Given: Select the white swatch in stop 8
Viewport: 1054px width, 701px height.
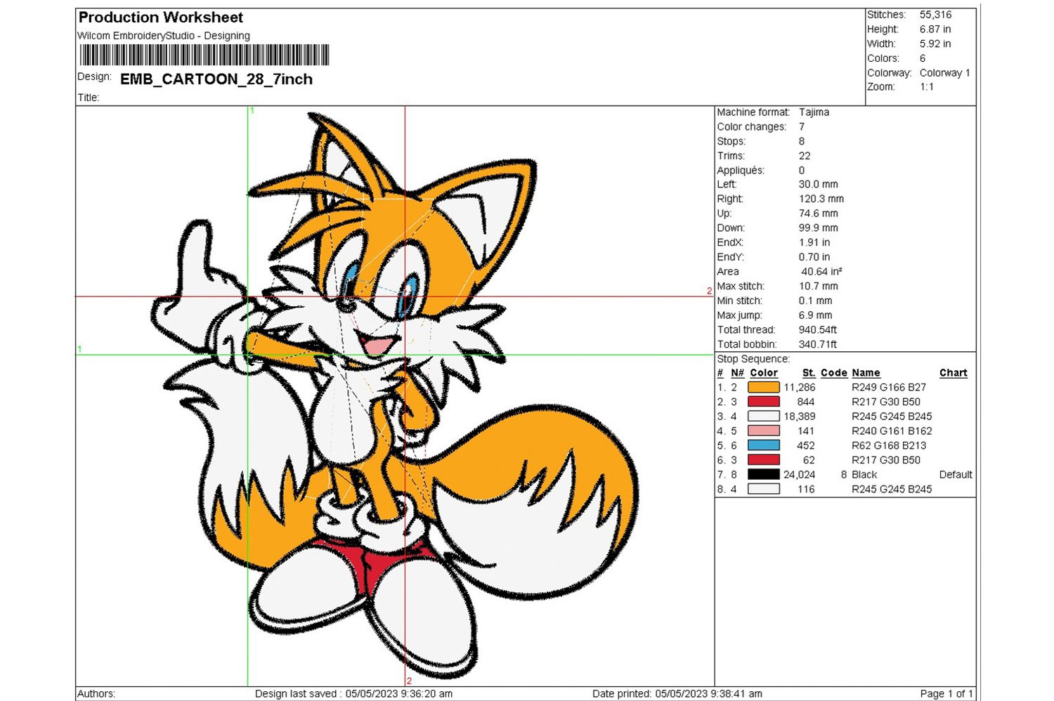Looking at the screenshot, I should (763, 489).
